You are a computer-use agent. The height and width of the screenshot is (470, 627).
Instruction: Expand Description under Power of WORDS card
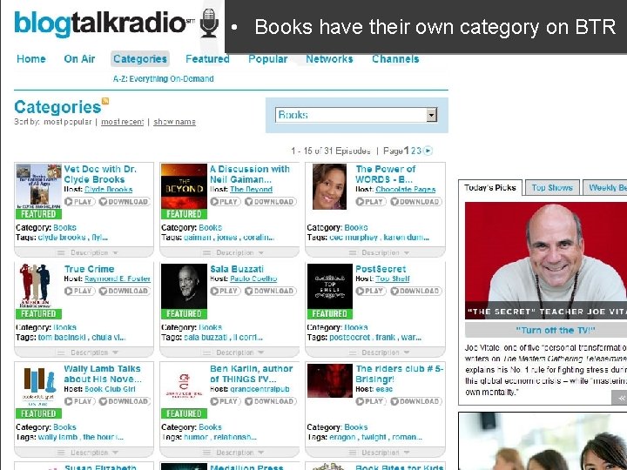click(x=375, y=252)
